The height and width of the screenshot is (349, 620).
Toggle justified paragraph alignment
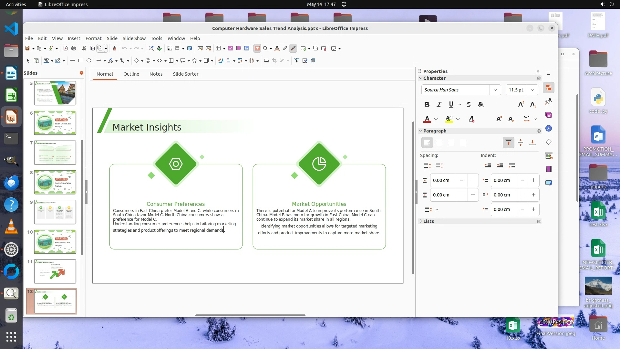463,143
